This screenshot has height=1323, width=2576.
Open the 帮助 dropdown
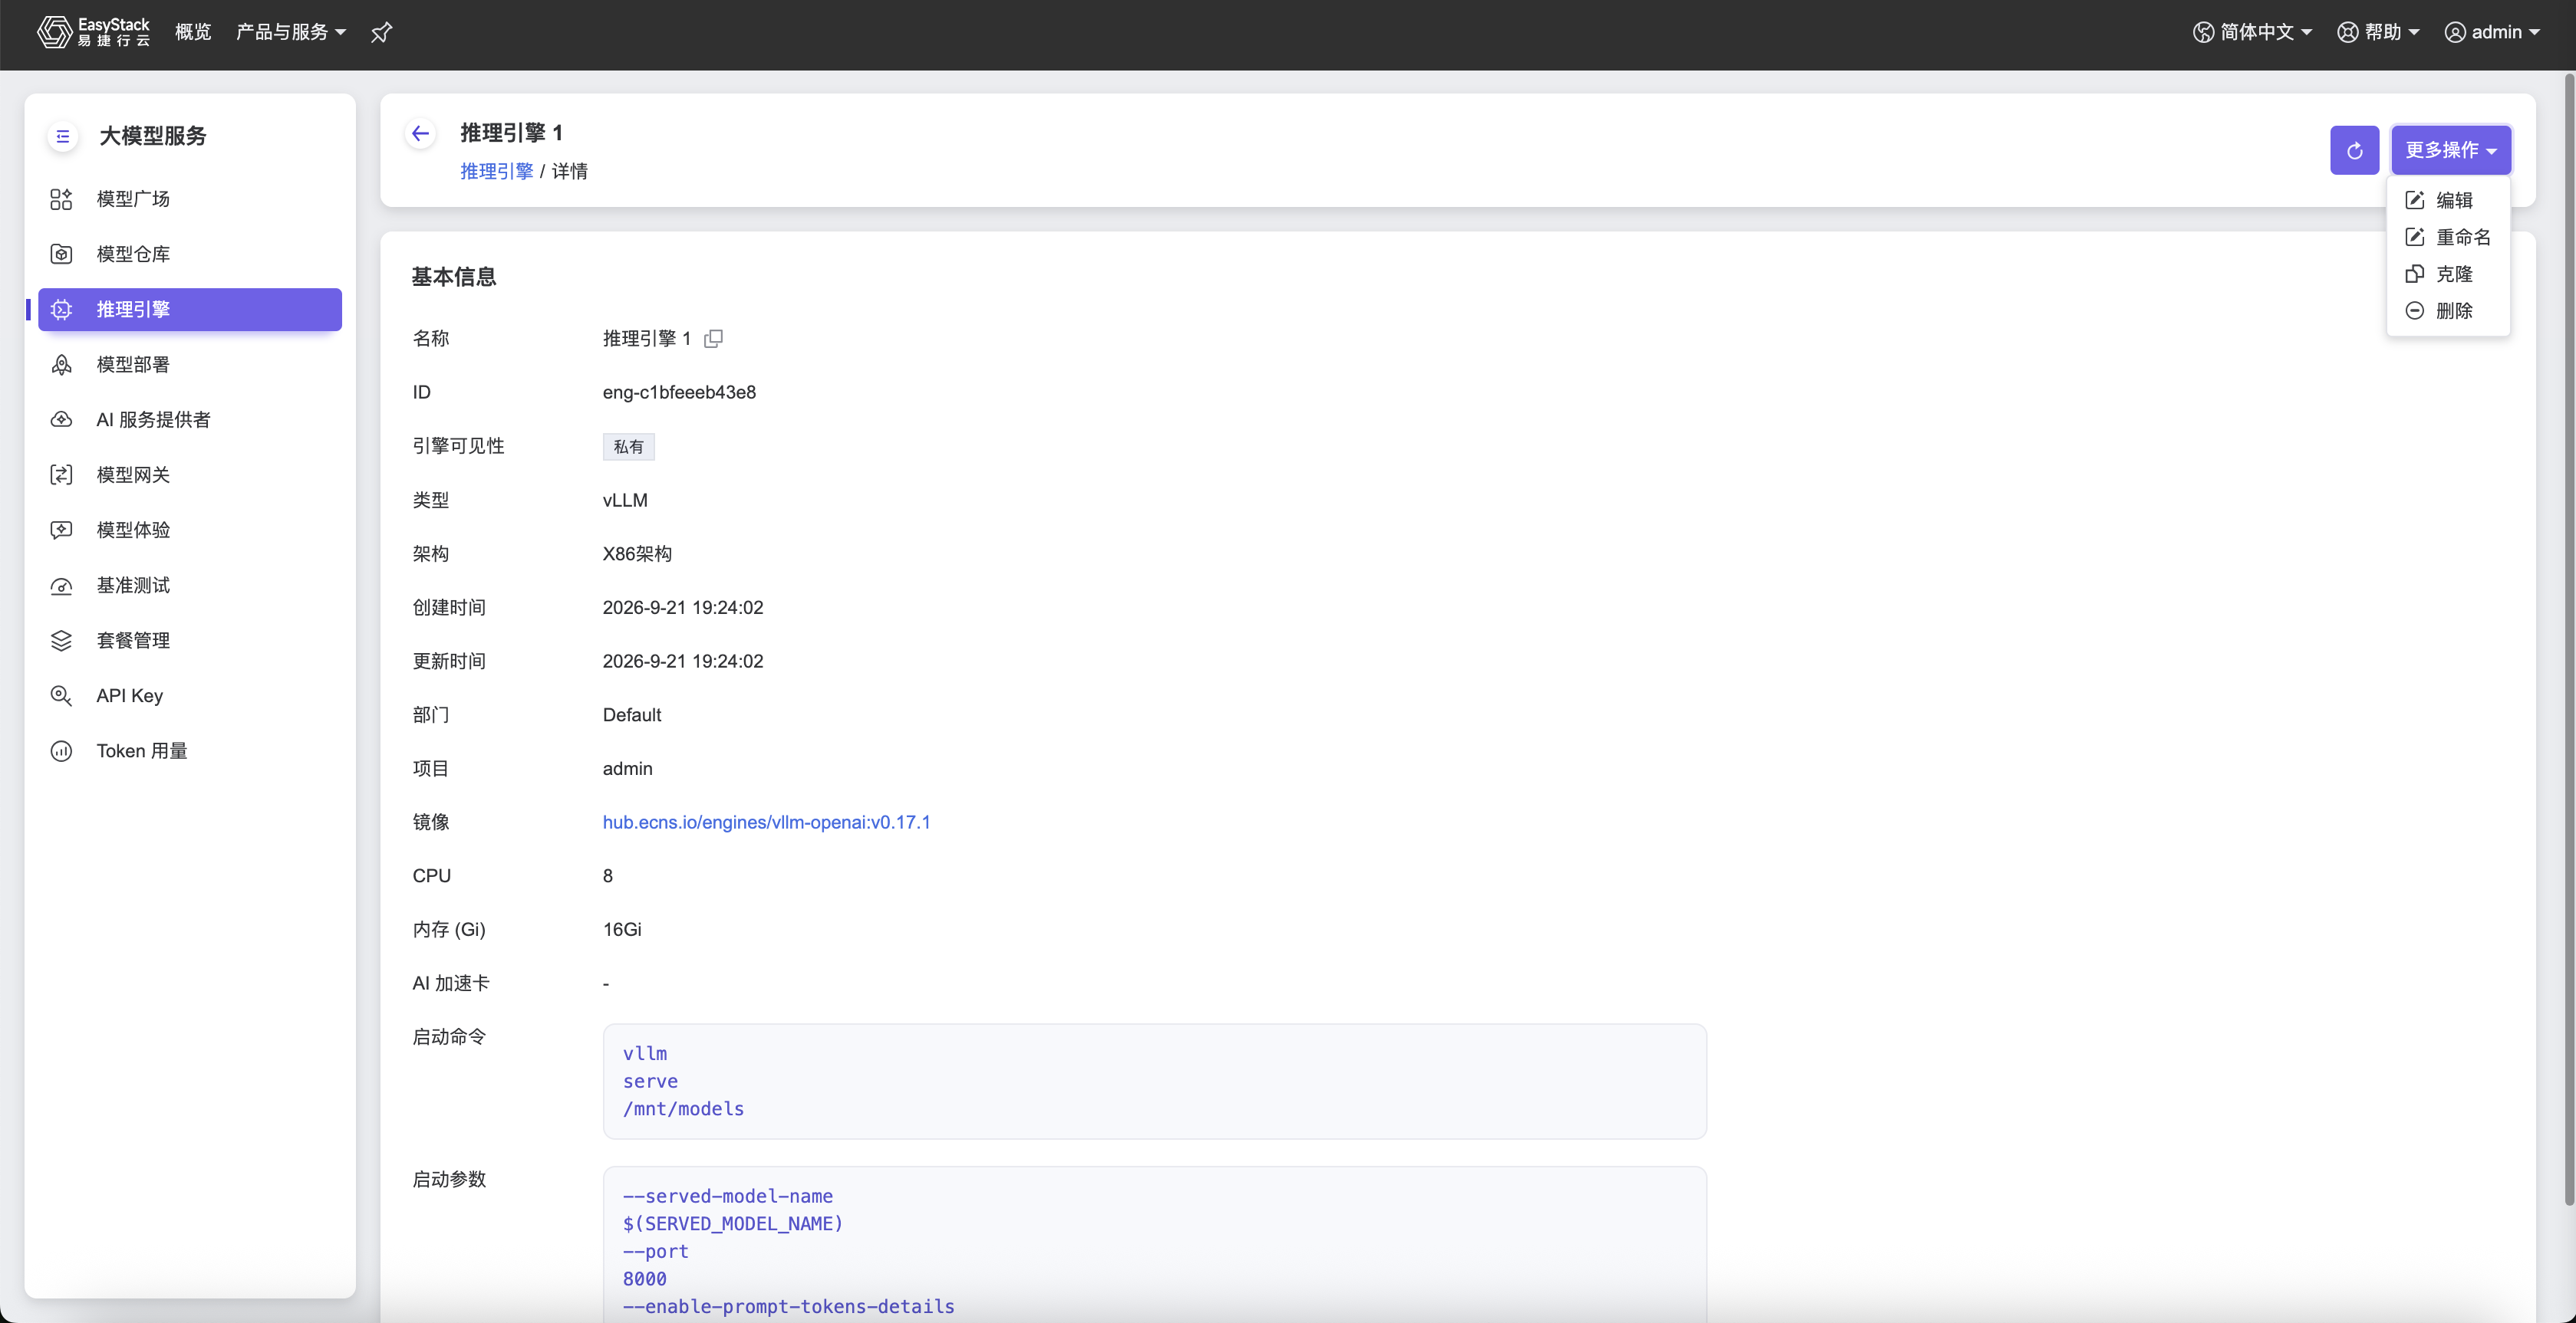[2378, 32]
